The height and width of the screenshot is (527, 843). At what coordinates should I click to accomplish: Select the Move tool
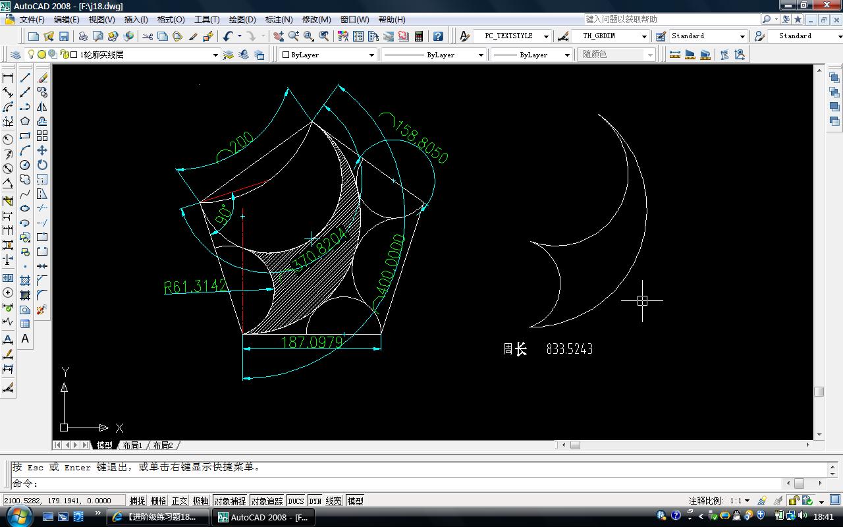click(42, 150)
